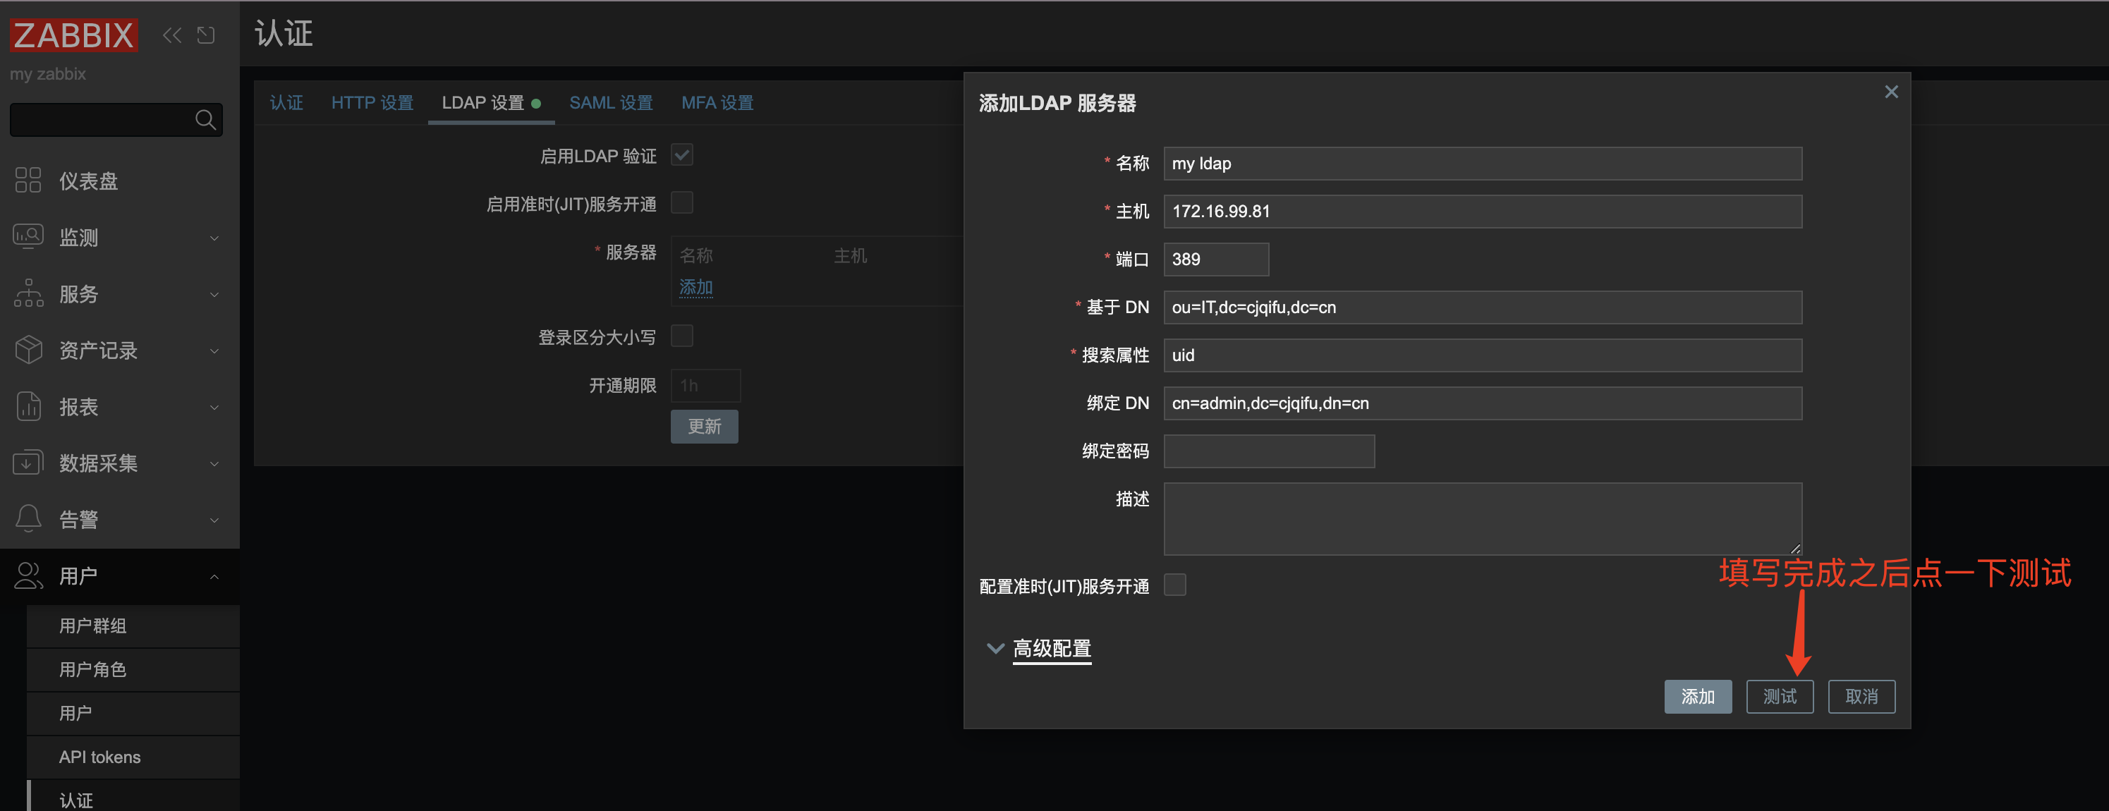This screenshot has height=811, width=2109.
Task: Click the monitoring (监测) icon
Action: pos(28,236)
